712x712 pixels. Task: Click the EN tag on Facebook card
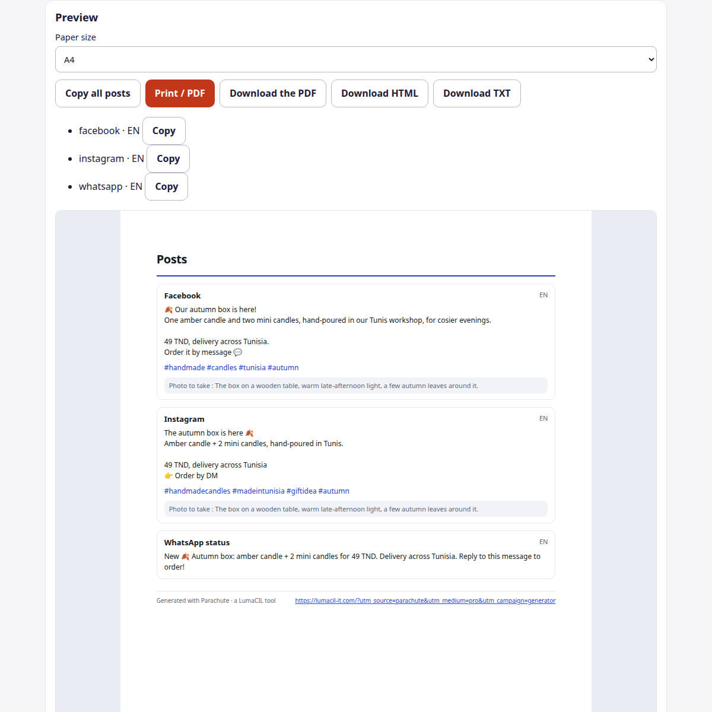(543, 295)
